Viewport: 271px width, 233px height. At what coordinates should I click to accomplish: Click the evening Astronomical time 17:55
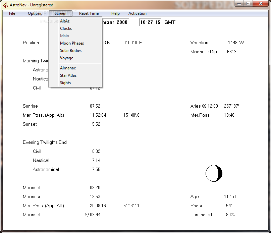[x=95, y=169]
